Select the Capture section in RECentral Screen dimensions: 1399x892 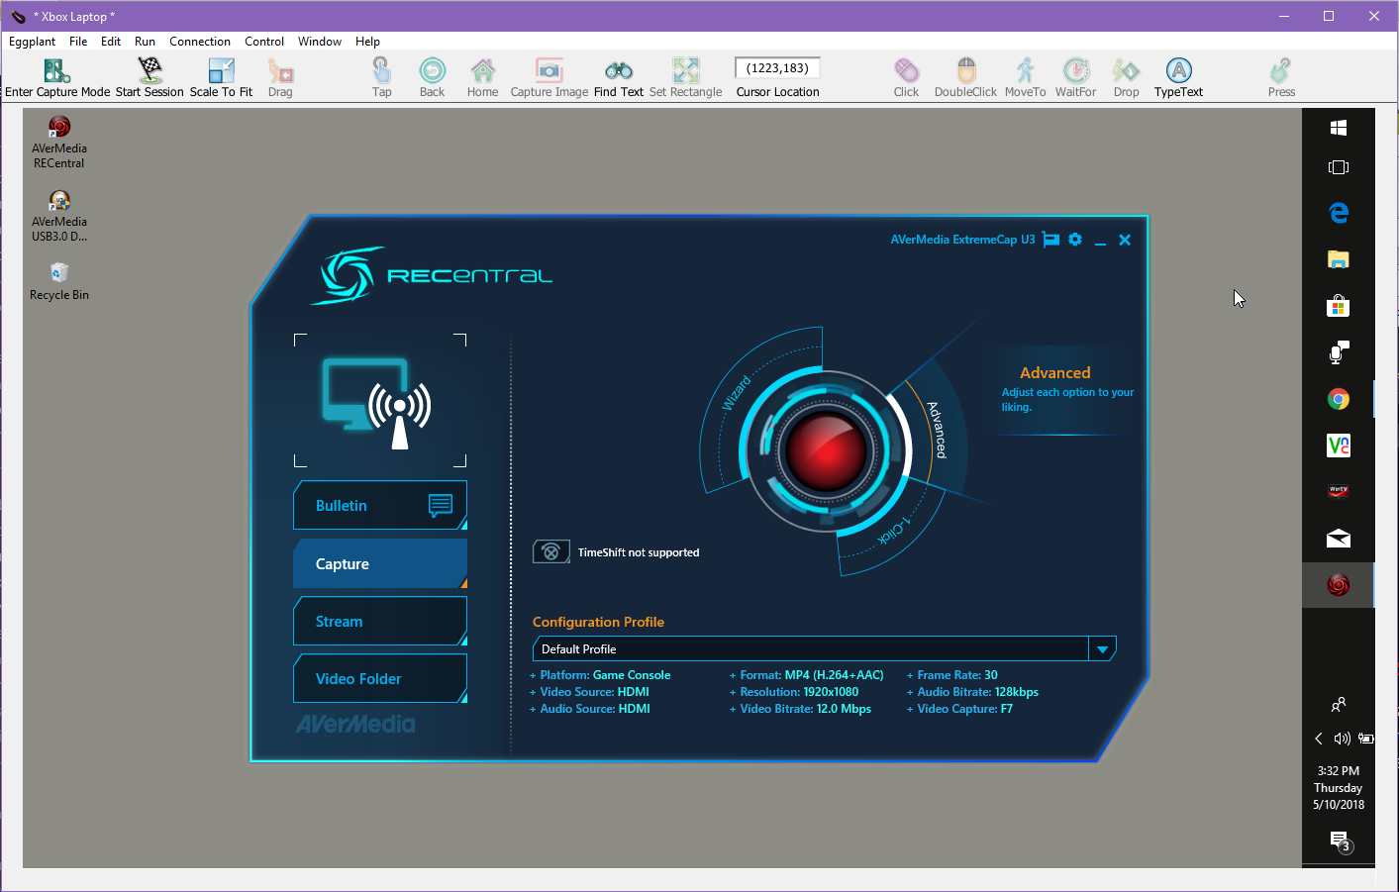[380, 563]
